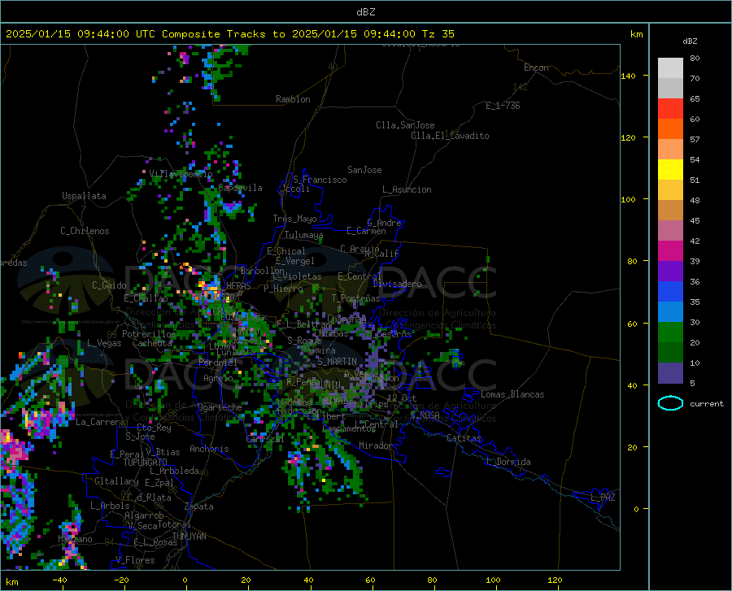732x591 pixels.
Task: Select the purple 5-10 dBZ color swatch
Action: pos(670,372)
